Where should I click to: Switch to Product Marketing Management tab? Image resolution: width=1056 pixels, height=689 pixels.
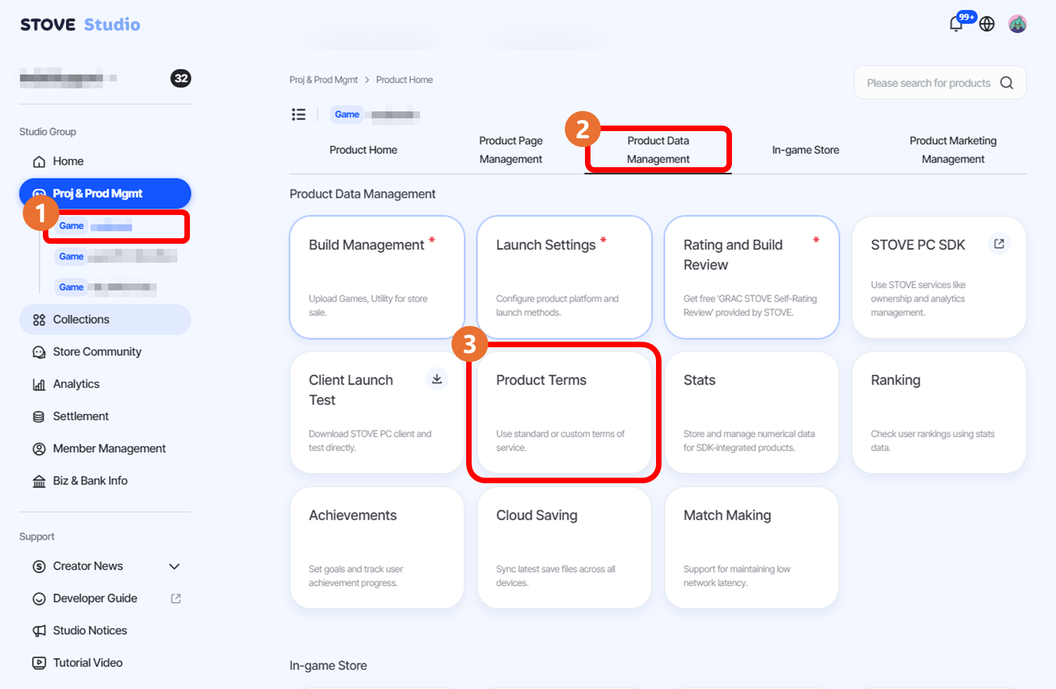coord(953,150)
